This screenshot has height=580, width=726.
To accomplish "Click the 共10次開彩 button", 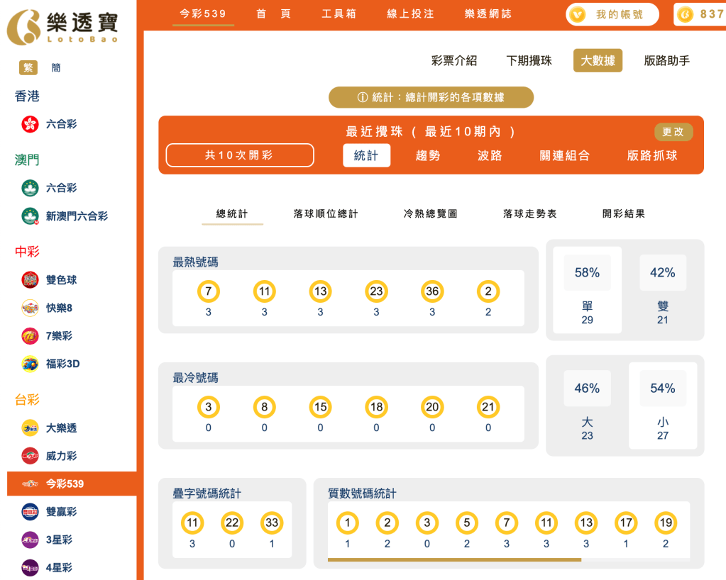I will point(239,155).
